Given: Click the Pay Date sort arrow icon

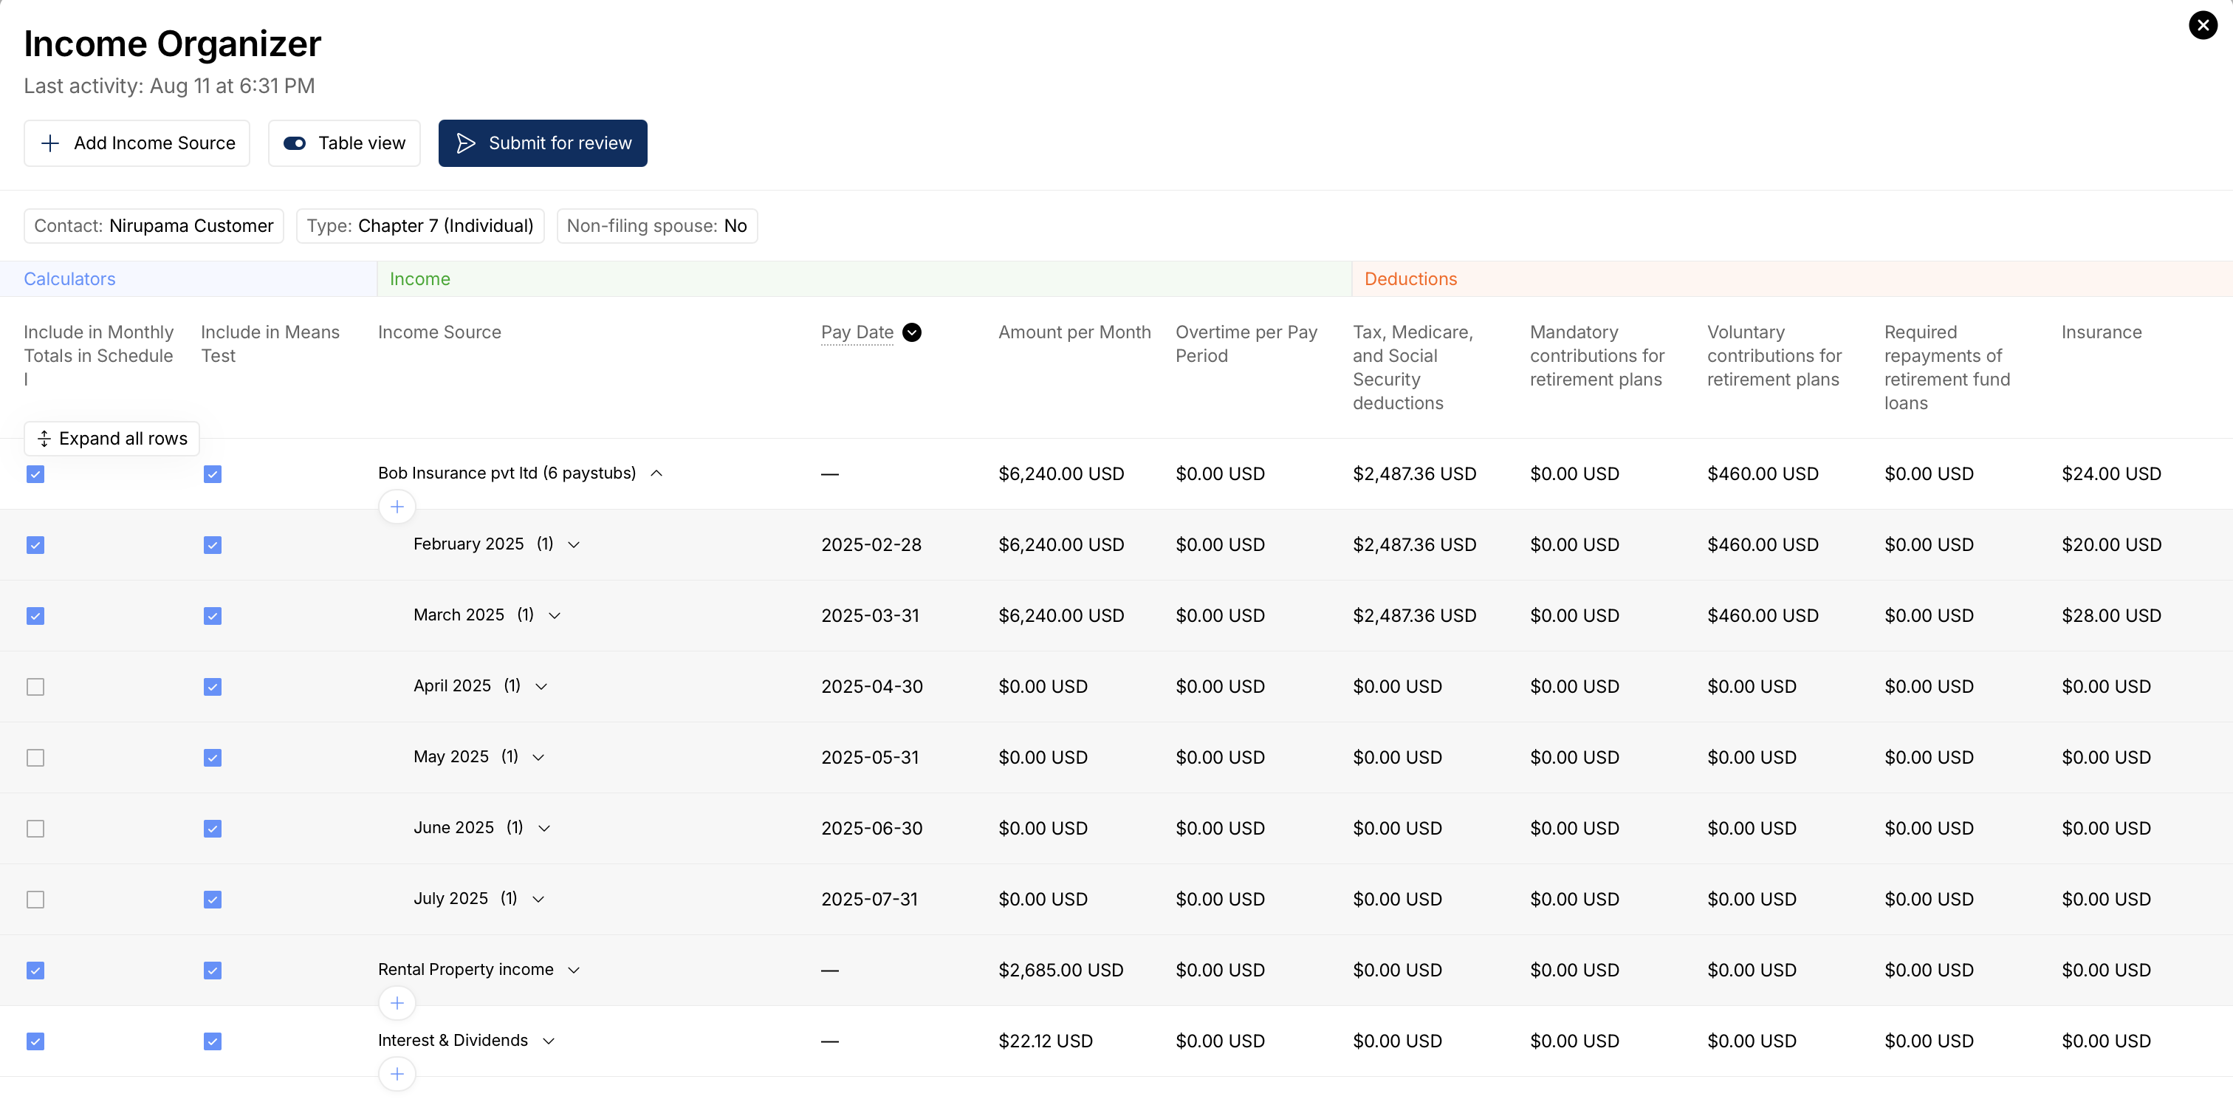Looking at the screenshot, I should (x=911, y=332).
